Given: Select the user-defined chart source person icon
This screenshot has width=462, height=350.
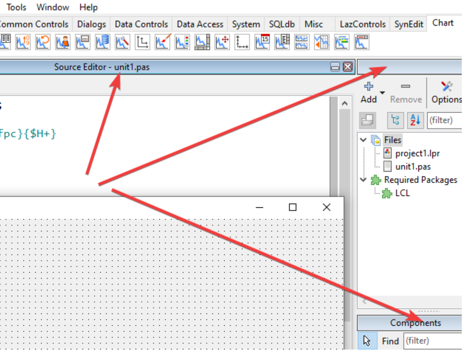Looking at the screenshot, I should tap(63, 42).
